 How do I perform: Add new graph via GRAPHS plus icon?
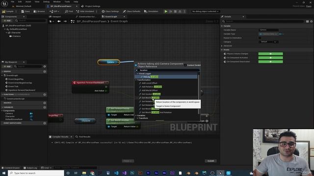45,71
